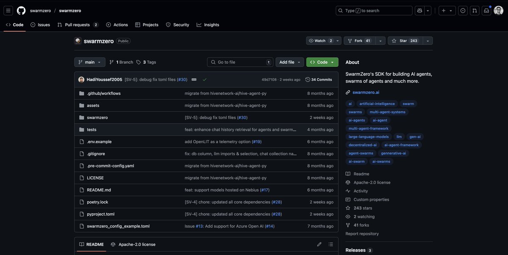Switch to the Issues tab
Screen dimensions: 508x255
tap(40, 25)
